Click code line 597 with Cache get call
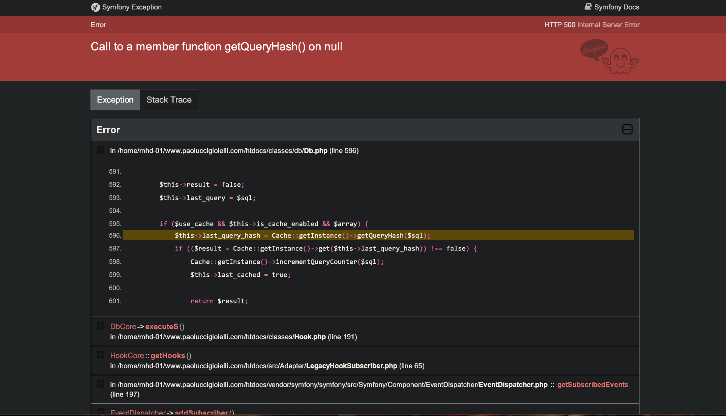Screen dimensions: 726x416 pos(326,249)
